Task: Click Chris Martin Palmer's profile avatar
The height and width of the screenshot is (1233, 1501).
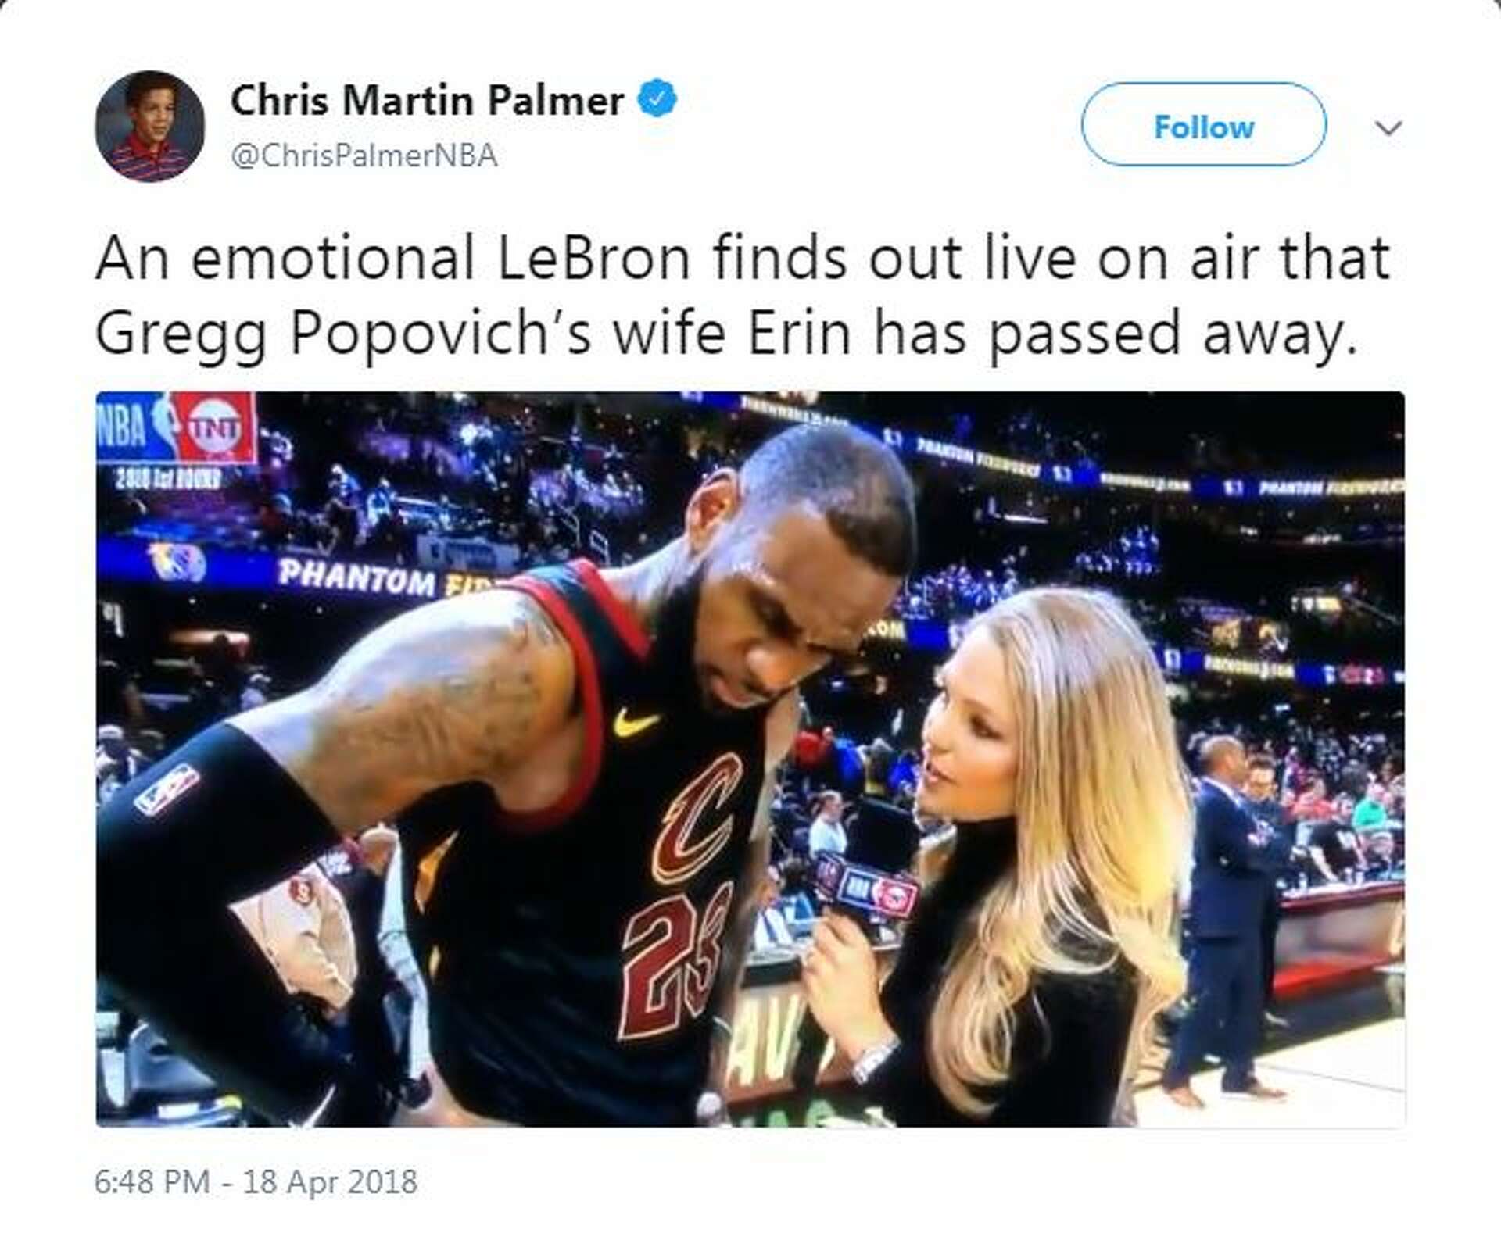Action: tap(149, 126)
